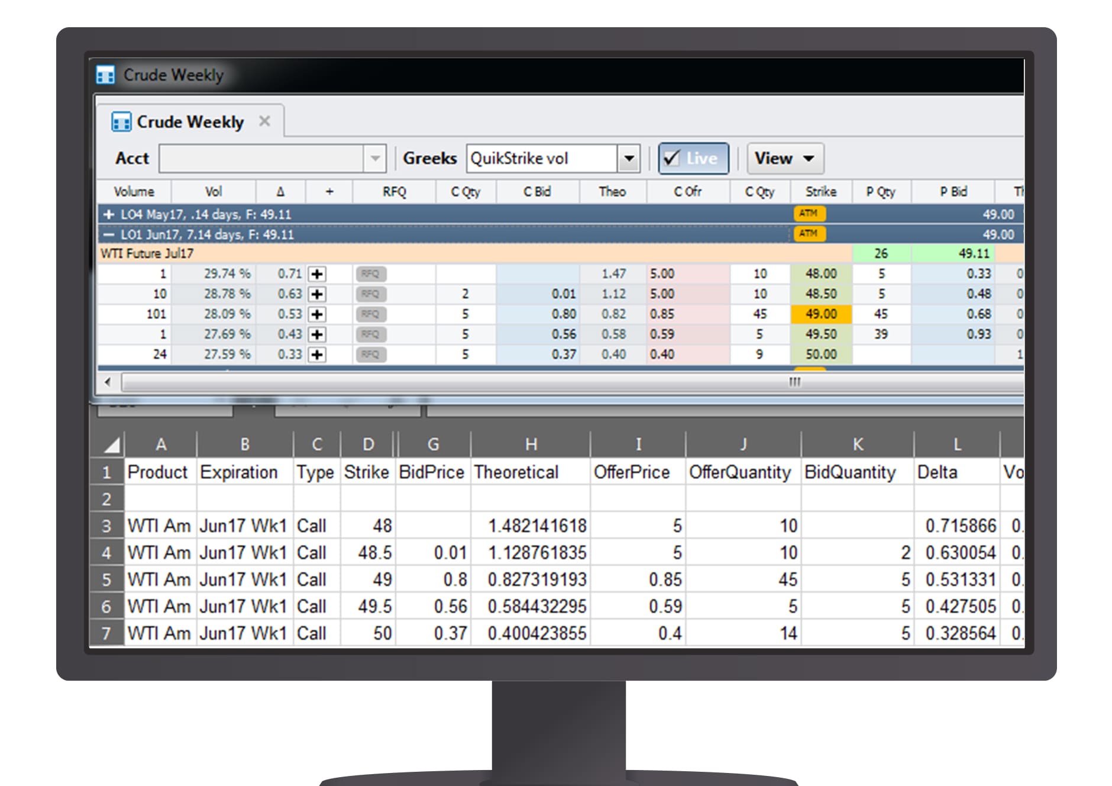The height and width of the screenshot is (786, 1112).
Task: Click the horizontal scrollbar left arrow
Action: click(x=108, y=382)
